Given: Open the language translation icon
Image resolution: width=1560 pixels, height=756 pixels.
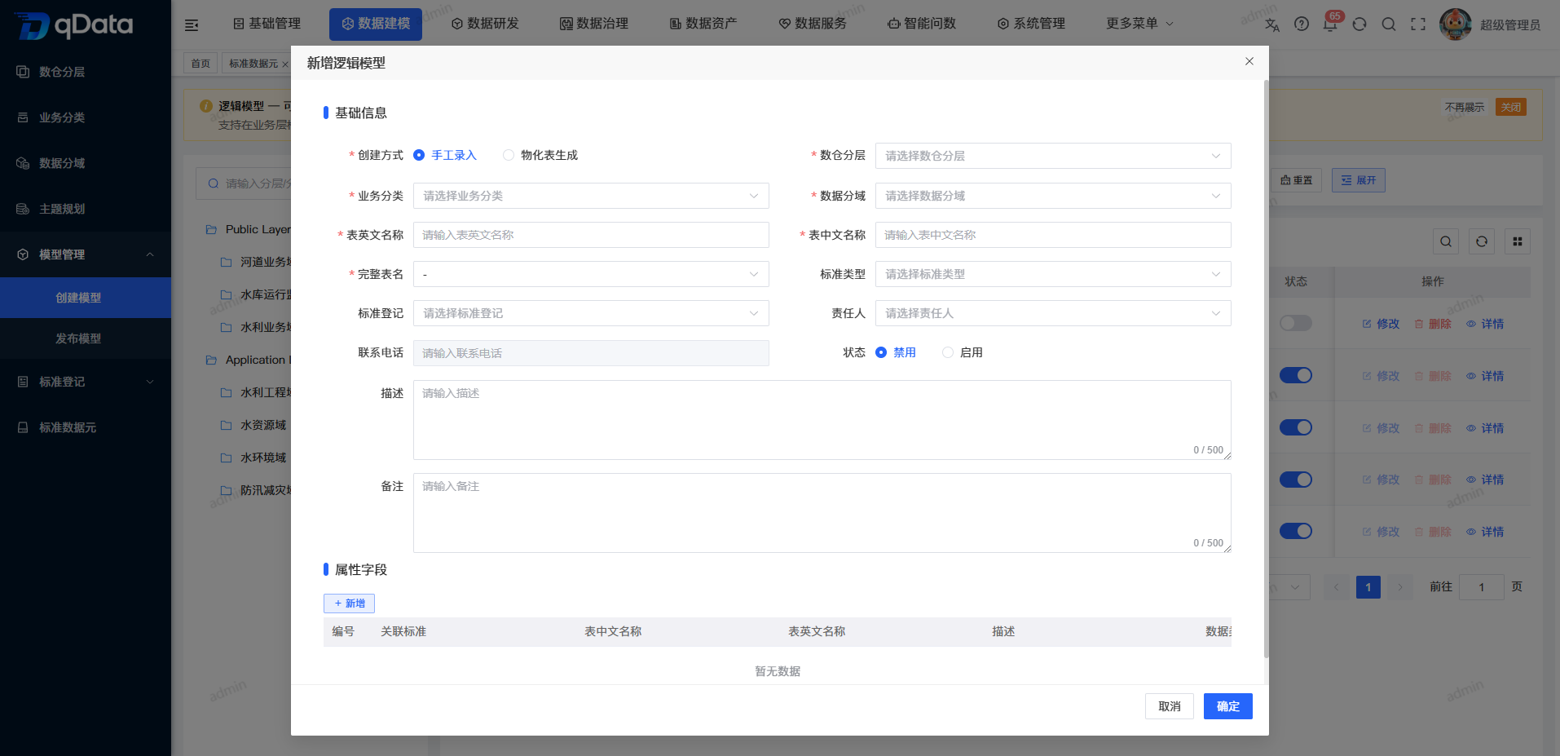Looking at the screenshot, I should (1272, 24).
